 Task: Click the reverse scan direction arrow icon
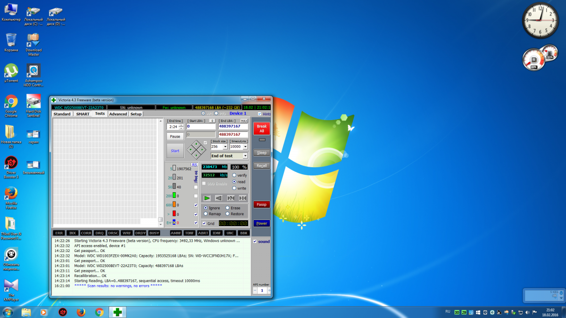point(218,198)
